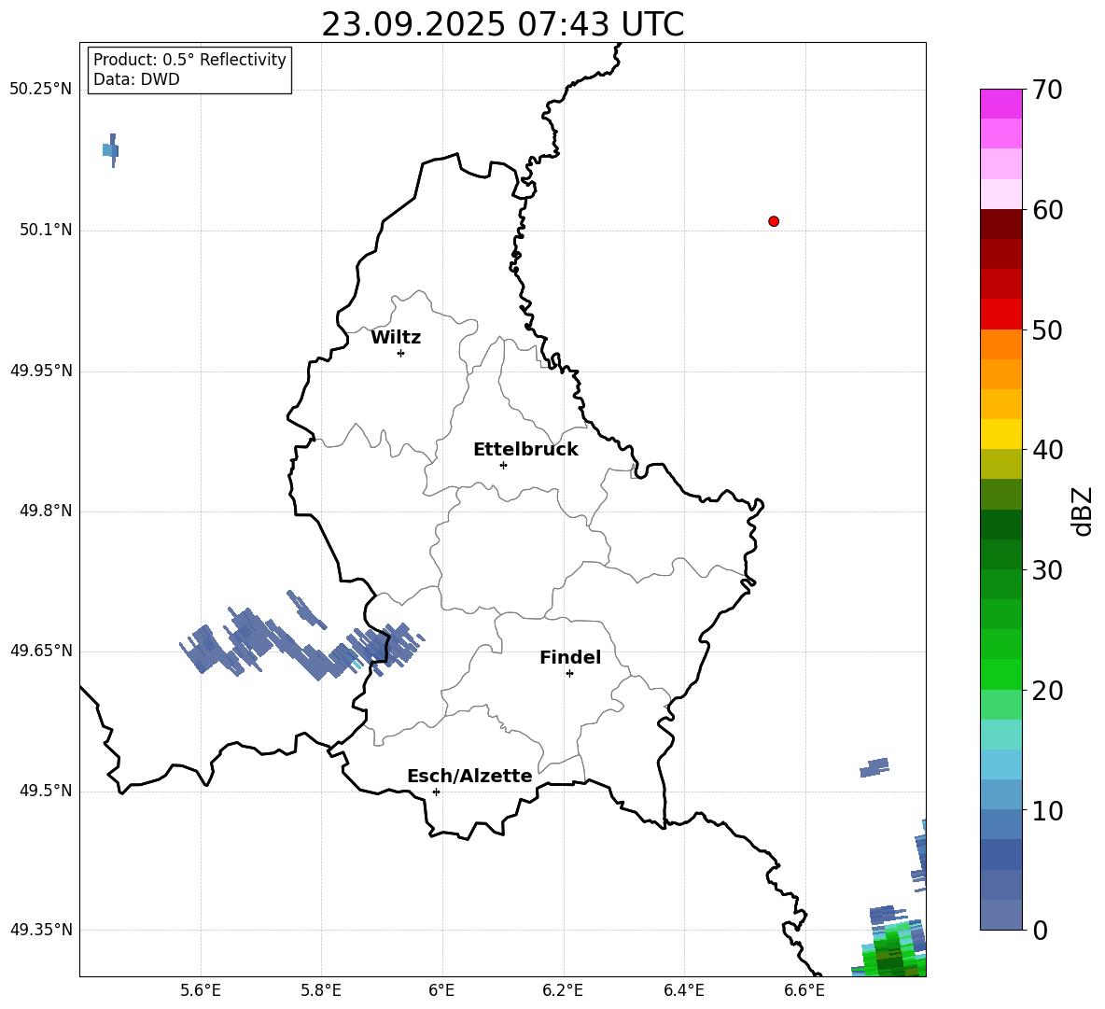Click the orange swatch just below 50 dBZ

[x=1000, y=344]
